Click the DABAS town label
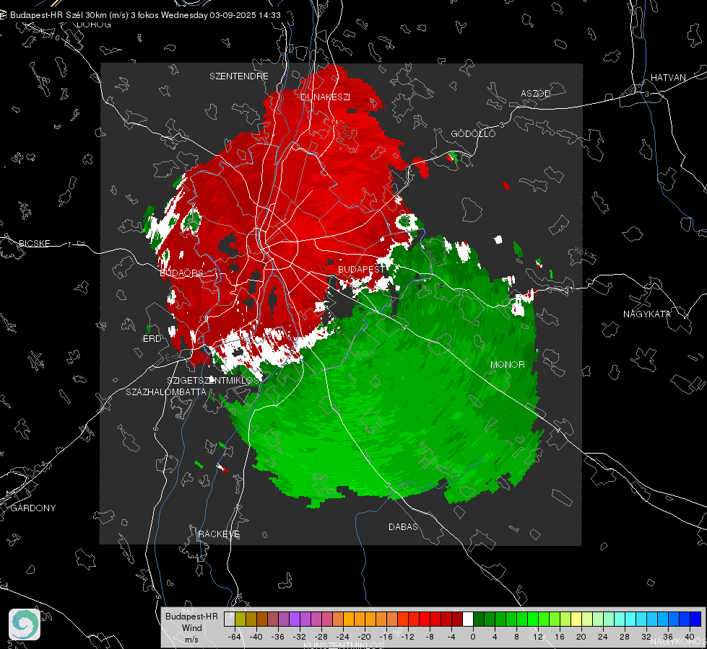The width and height of the screenshot is (707, 649). click(403, 526)
